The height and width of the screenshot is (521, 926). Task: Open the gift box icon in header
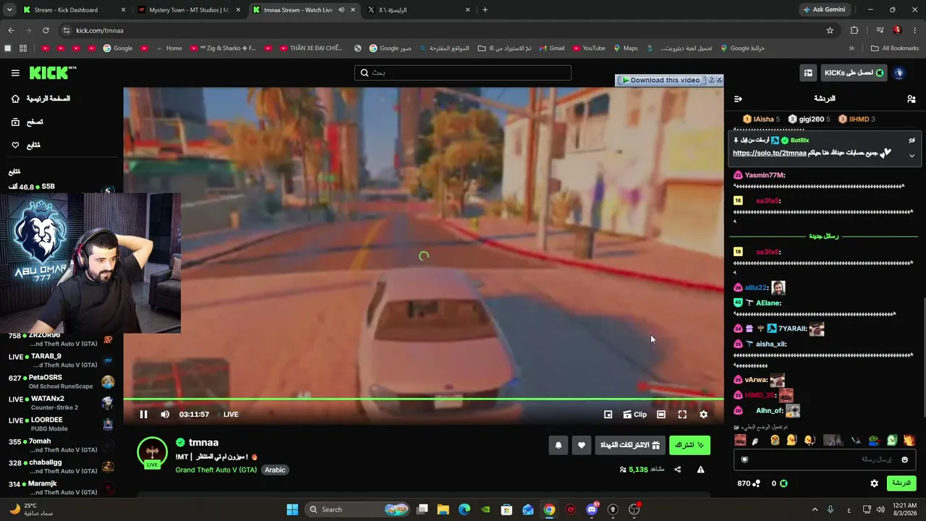pyautogui.click(x=808, y=73)
